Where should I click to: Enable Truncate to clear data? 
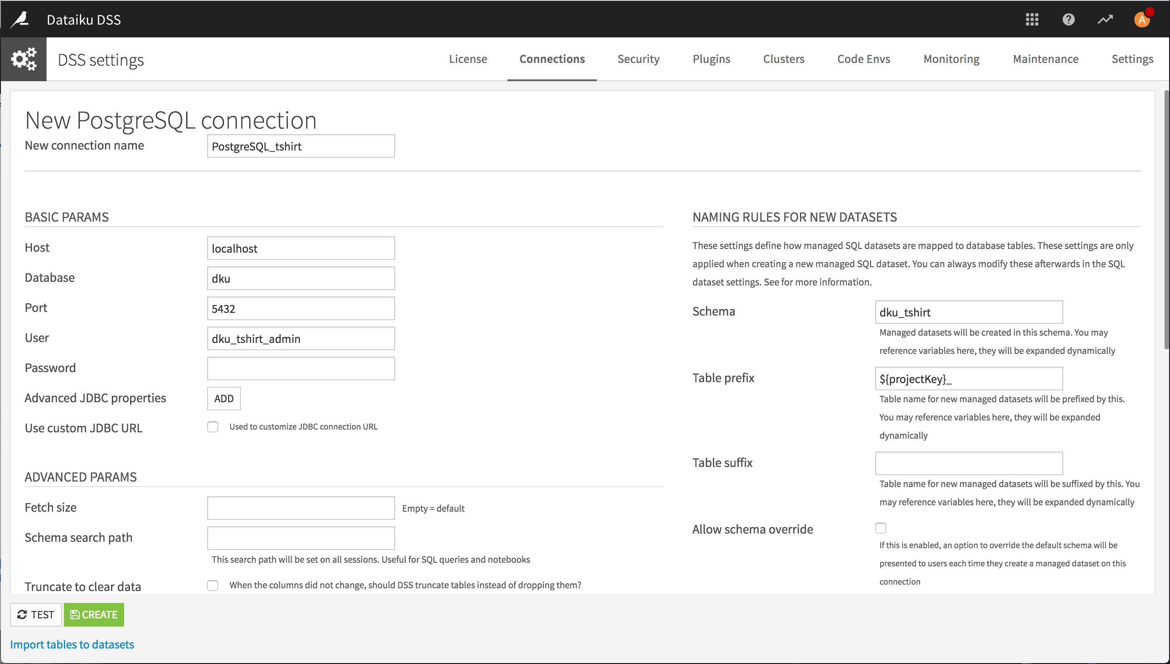pos(213,585)
